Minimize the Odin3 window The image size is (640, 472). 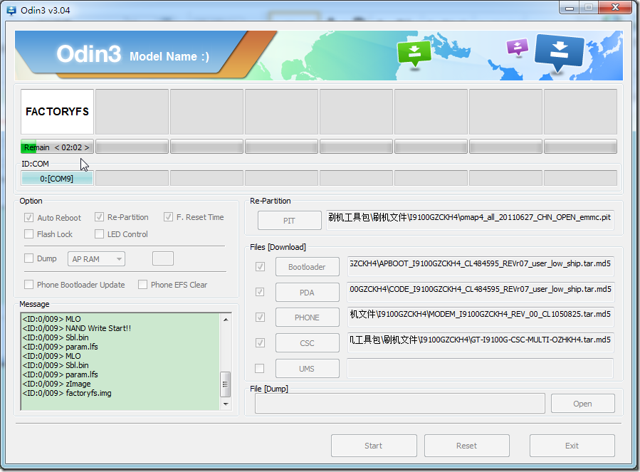tap(570, 8)
